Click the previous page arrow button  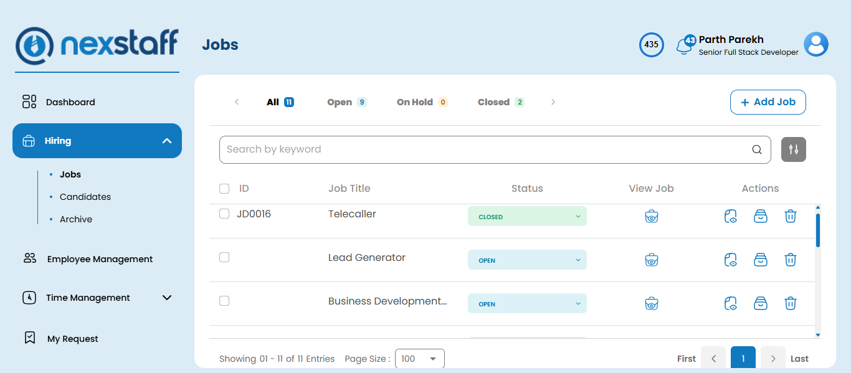(713, 359)
